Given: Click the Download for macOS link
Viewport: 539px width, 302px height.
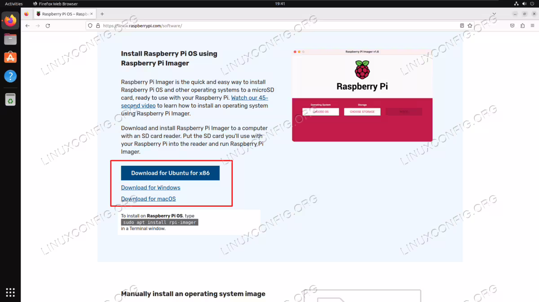Looking at the screenshot, I should pos(148,199).
